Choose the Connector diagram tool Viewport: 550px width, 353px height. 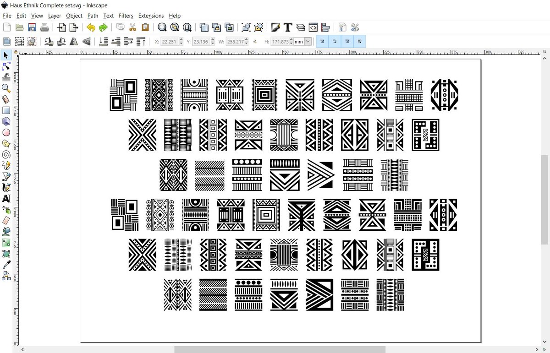click(6, 275)
